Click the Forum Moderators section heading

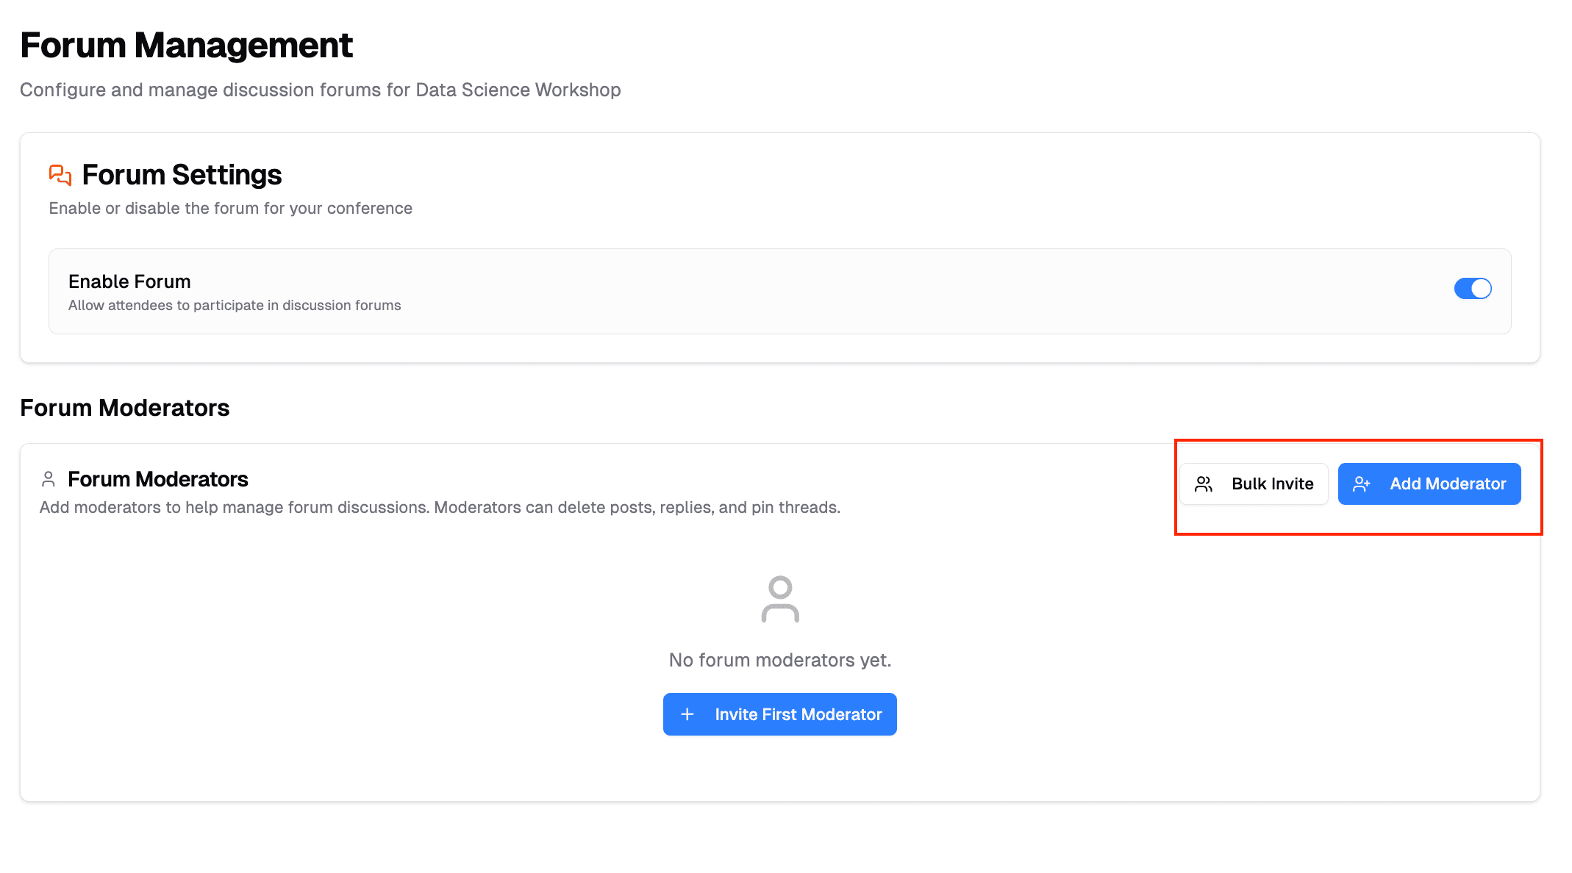pos(125,408)
